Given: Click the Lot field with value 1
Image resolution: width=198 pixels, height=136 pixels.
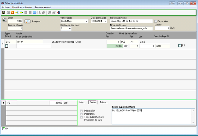Looking at the screenshot, I should (147, 46).
